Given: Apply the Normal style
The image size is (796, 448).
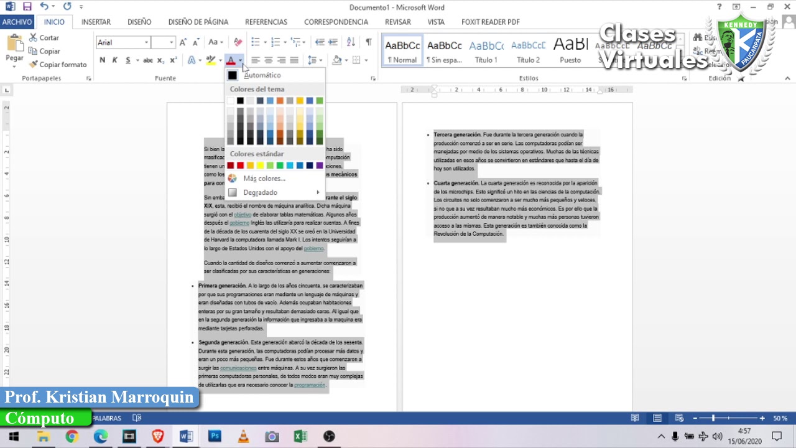Looking at the screenshot, I should (x=402, y=50).
